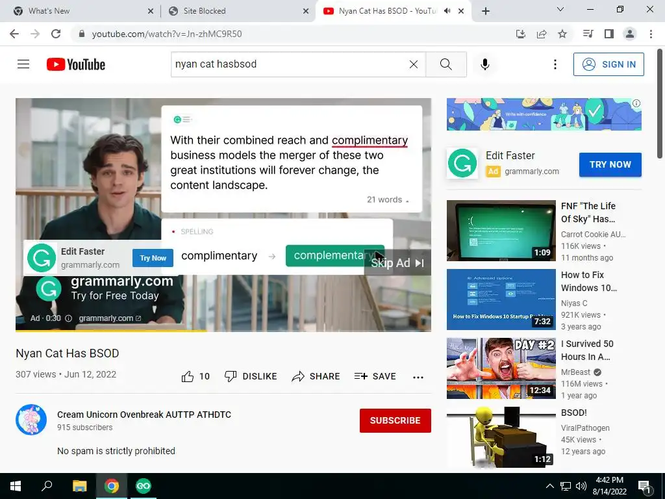Image resolution: width=665 pixels, height=499 pixels.
Task: Open Chrome share this page icon
Action: coord(542,34)
